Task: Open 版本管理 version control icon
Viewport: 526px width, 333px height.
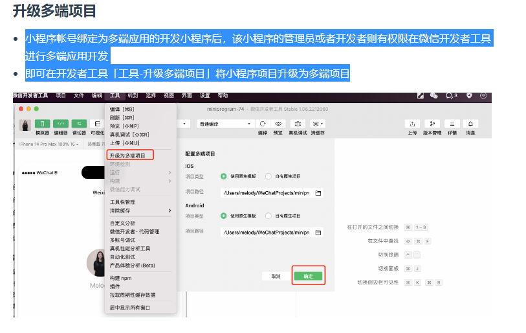Action: click(x=432, y=124)
